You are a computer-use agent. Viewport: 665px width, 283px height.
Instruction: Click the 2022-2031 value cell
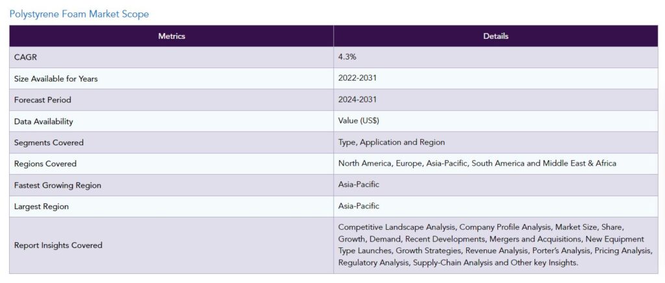tap(496, 79)
